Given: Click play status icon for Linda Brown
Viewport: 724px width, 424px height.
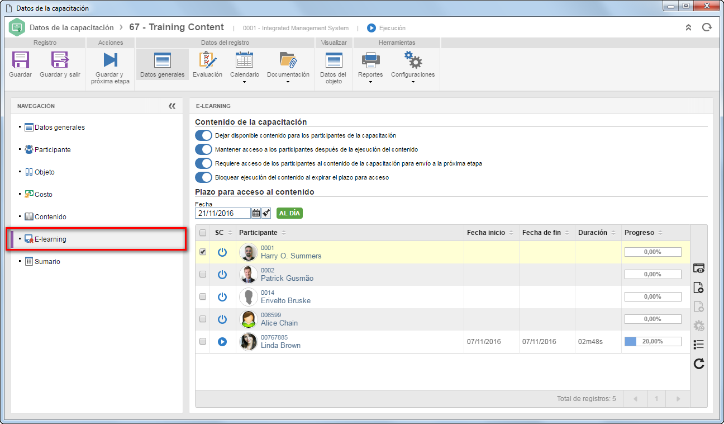Looking at the screenshot, I should click(222, 341).
